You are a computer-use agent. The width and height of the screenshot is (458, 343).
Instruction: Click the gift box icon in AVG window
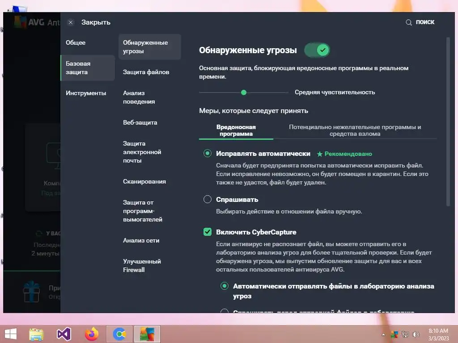(32, 292)
